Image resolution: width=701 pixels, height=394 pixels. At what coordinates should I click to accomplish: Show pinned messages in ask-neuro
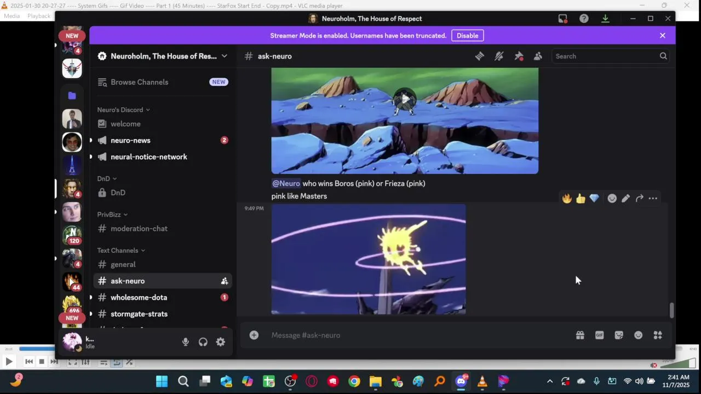tap(519, 56)
